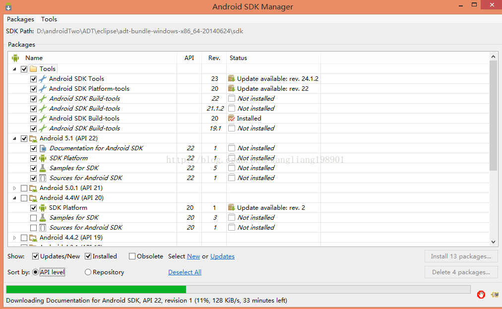This screenshot has width=502, height=309.
Task: Click the Android icon in the Name column header
Action: 15,58
